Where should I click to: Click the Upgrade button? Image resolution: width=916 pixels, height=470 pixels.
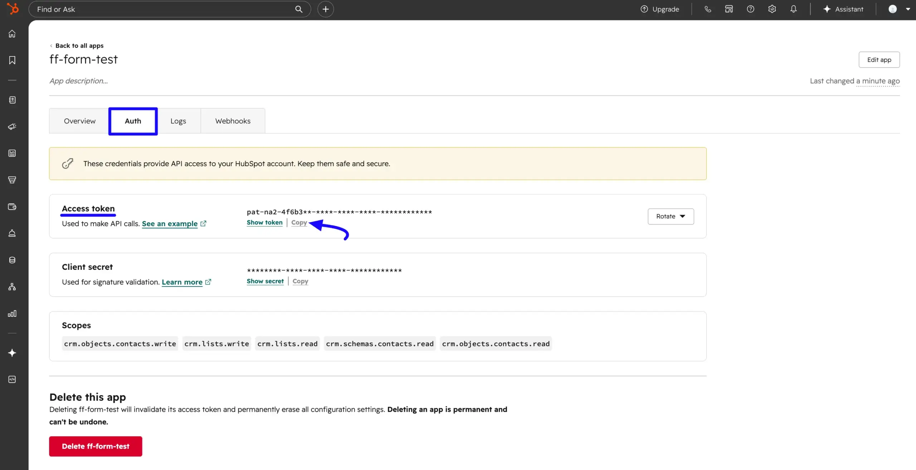(x=660, y=9)
